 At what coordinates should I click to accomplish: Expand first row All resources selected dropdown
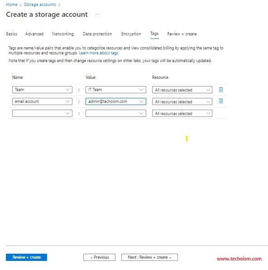coord(182,90)
